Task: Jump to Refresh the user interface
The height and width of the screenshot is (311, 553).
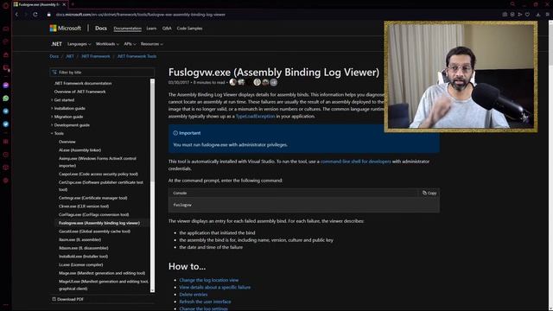Action: tap(206, 301)
